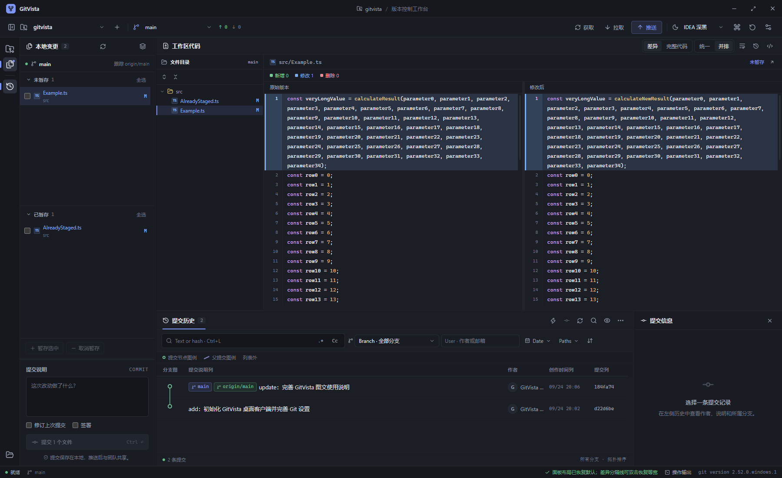Screen dimensions: 782x478
Task: Open folder icon at bottom left sidebar
Action: pyautogui.click(x=10, y=455)
